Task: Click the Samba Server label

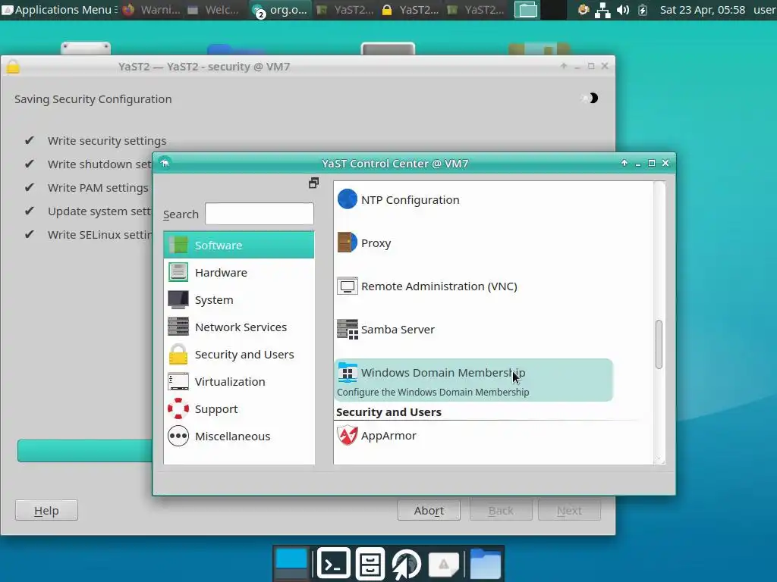Action: click(398, 330)
